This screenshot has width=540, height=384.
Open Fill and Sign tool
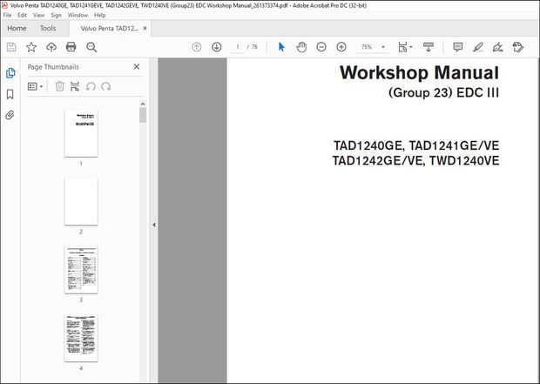498,47
